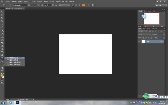Select the Blur tool
The width and height of the screenshot is (168, 105).
(x=2, y=49)
